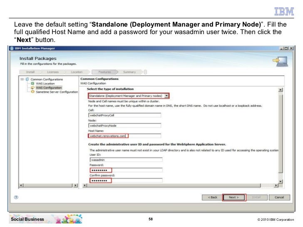Go to the Features wizard step
Screen dimensions: 303x227
coord(104,72)
